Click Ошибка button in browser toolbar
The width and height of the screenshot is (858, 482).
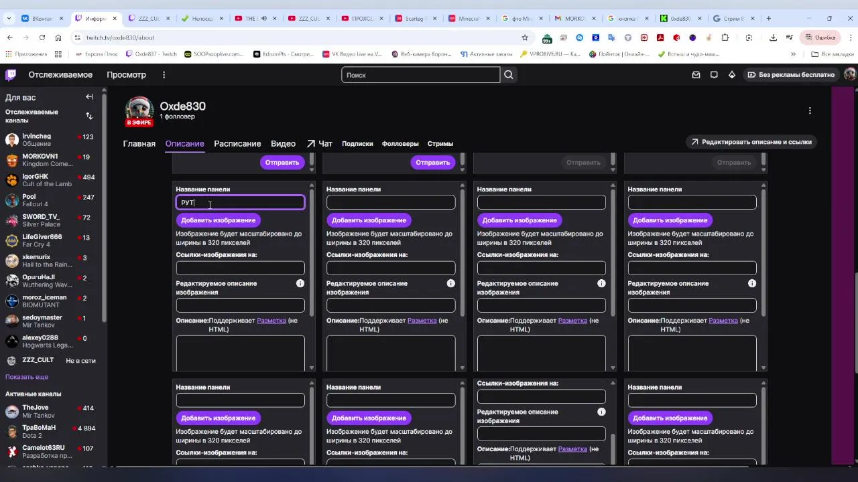click(x=820, y=37)
